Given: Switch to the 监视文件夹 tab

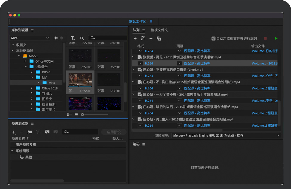Looking at the screenshot, I should 159,30.
